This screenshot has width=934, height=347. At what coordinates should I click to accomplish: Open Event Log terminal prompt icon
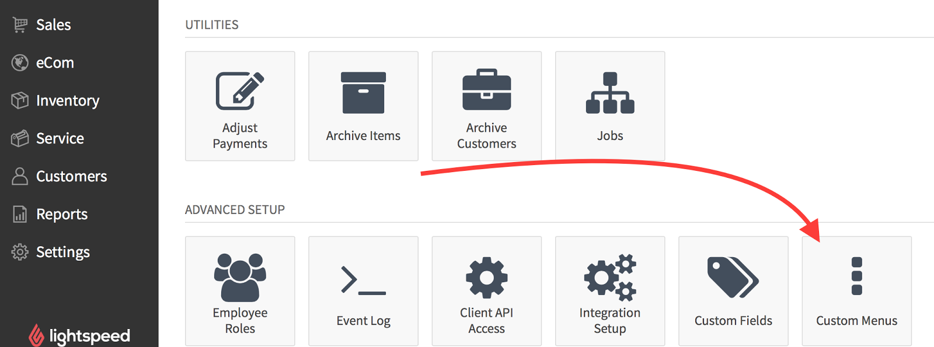click(x=363, y=280)
